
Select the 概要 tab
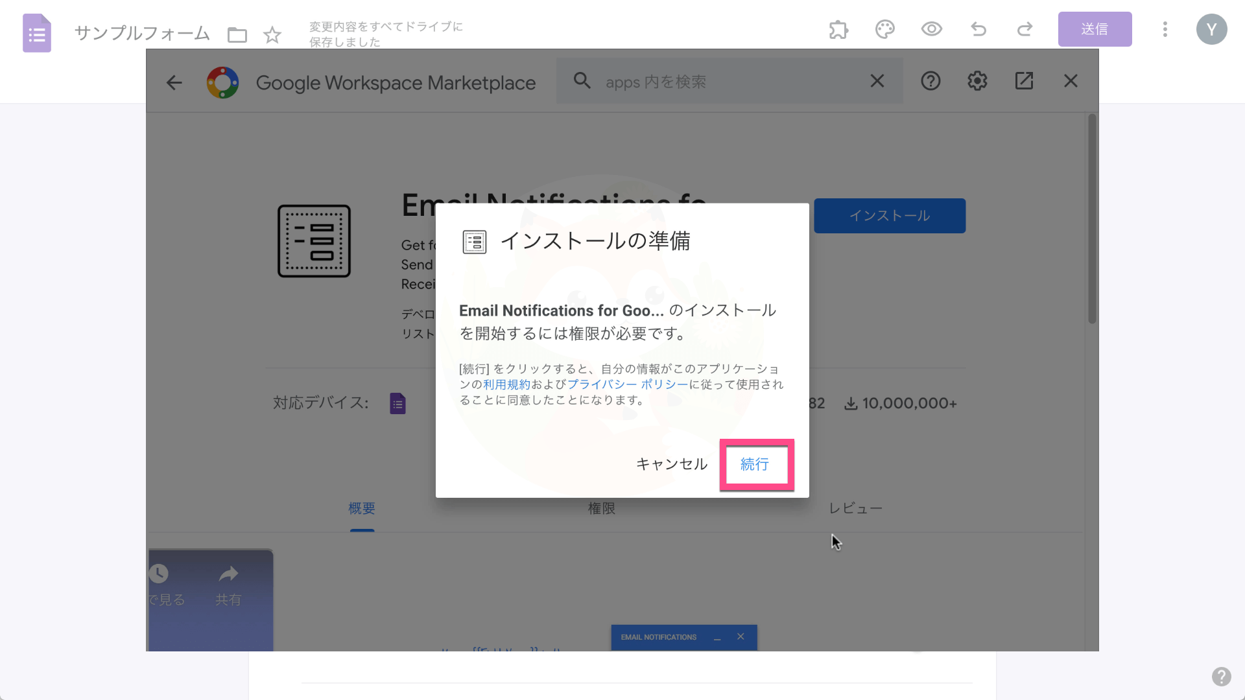(x=362, y=509)
